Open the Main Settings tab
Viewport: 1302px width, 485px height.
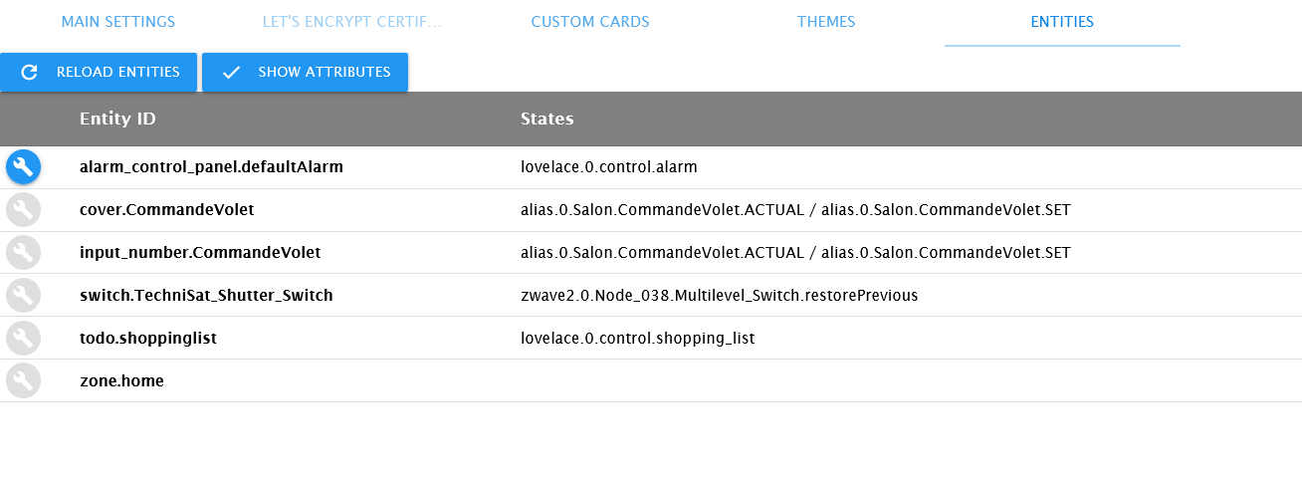click(x=117, y=22)
